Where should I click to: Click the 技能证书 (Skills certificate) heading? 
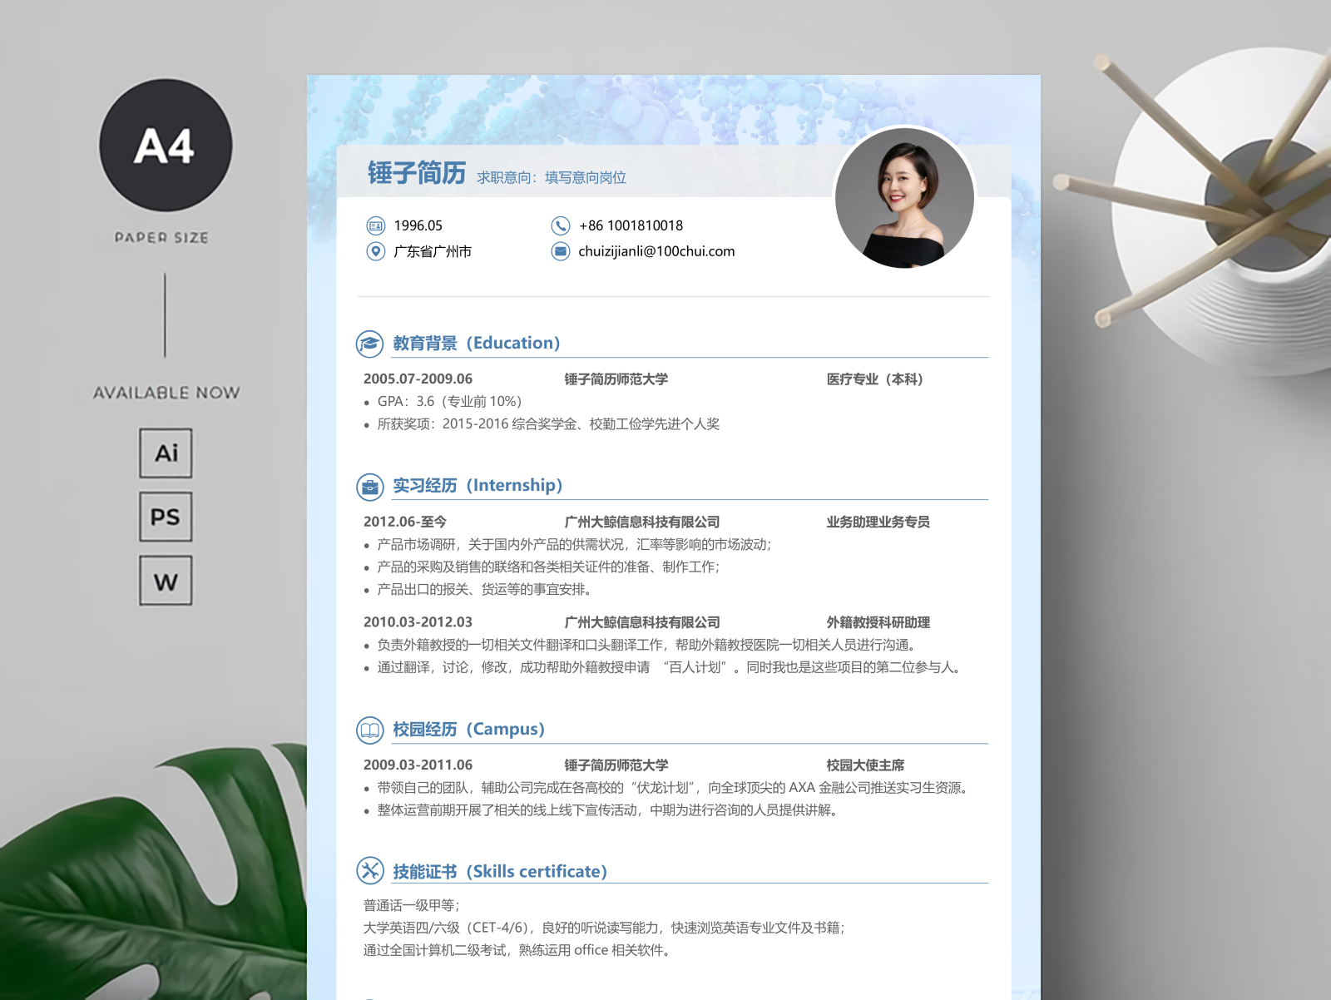500,871
